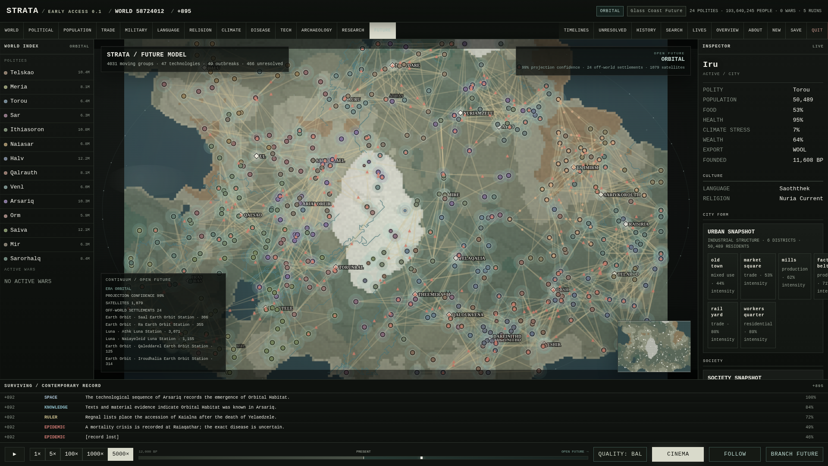The height and width of the screenshot is (466, 828).
Task: Open the old town district card
Action: click(x=723, y=276)
